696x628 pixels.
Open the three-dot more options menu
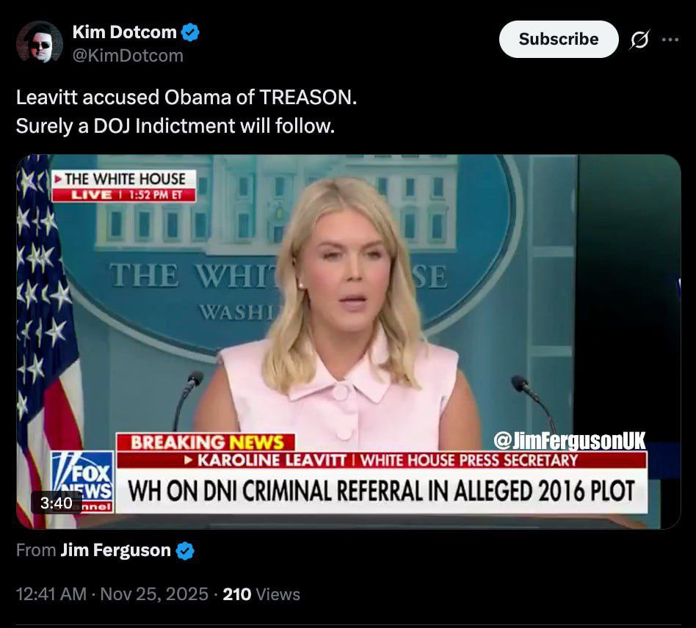pos(670,40)
